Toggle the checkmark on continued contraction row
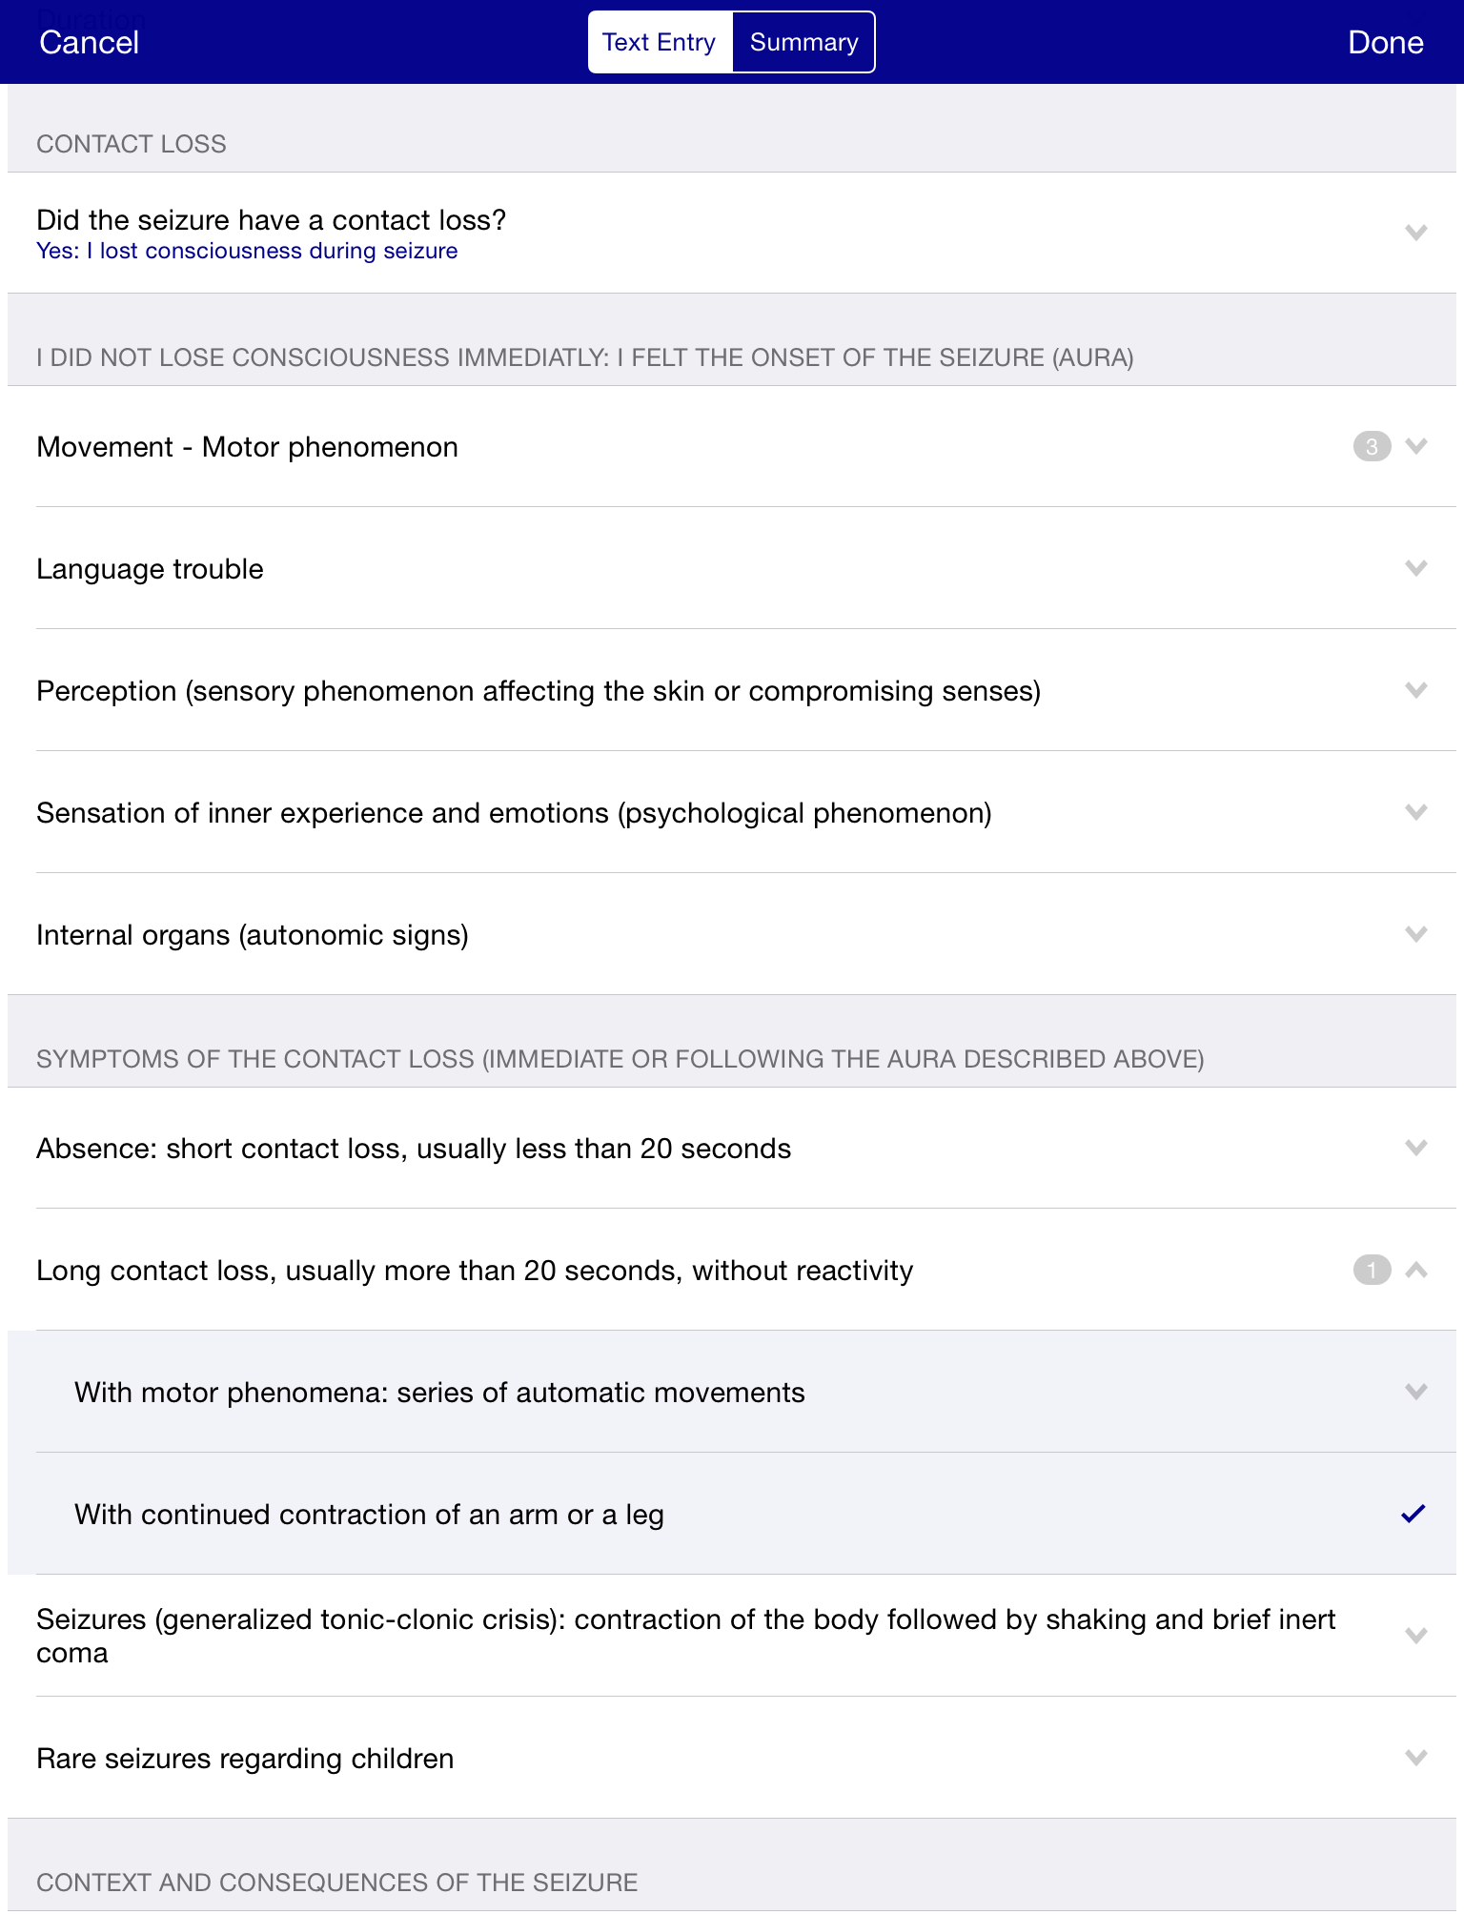Screen dimensions: 1464x1914 (1413, 1514)
